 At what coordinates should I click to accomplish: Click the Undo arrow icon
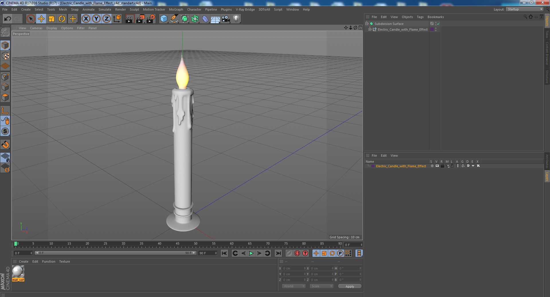click(7, 19)
